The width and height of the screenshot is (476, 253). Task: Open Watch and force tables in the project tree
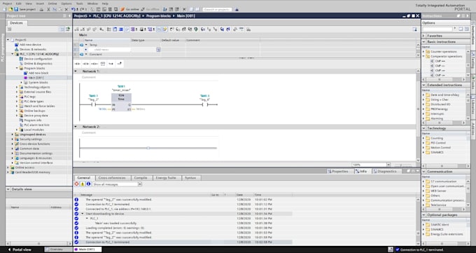click(x=39, y=106)
